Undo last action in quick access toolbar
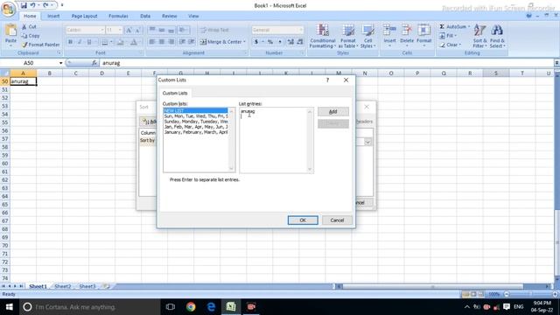 coord(32,5)
